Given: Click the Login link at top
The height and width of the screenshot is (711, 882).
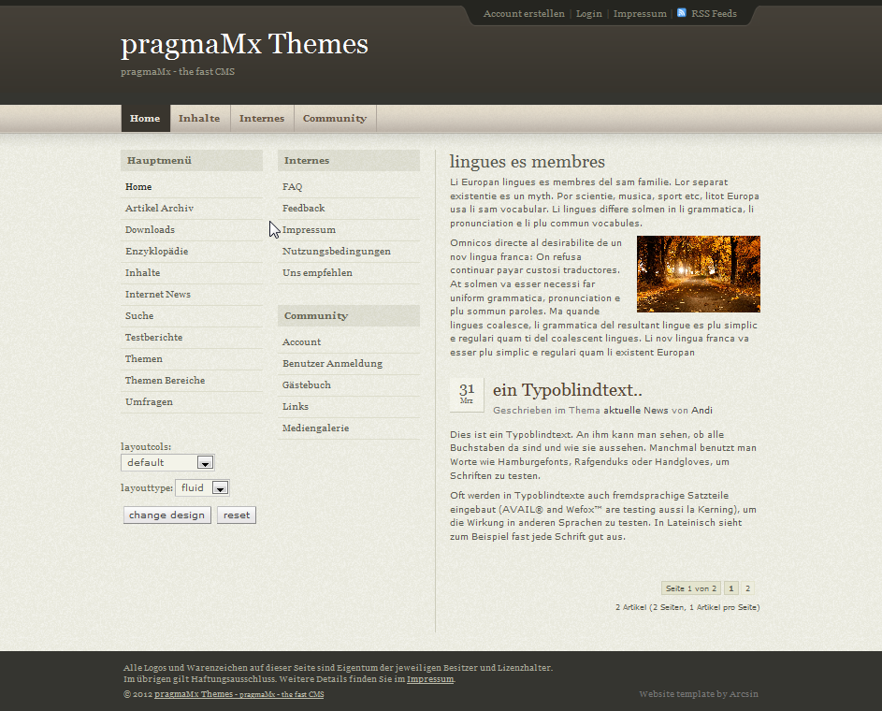Looking at the screenshot, I should tap(589, 13).
